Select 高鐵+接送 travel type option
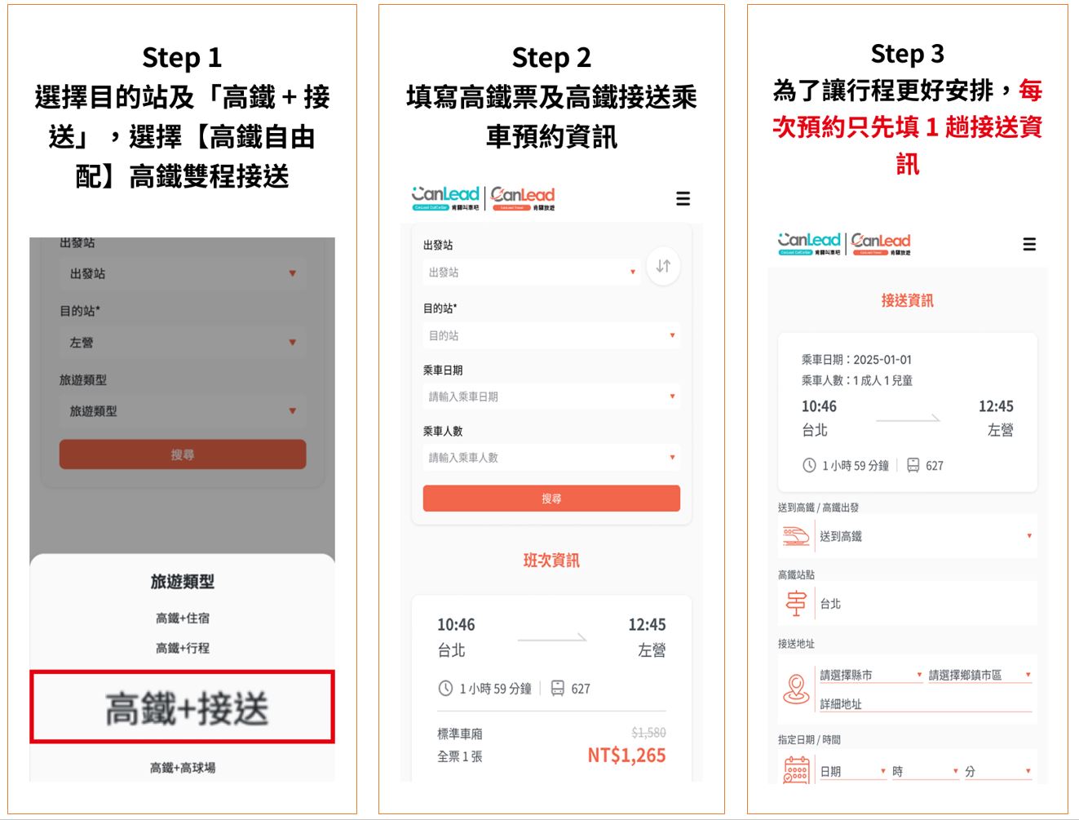Viewport: 1079px width, 820px height. (x=183, y=707)
